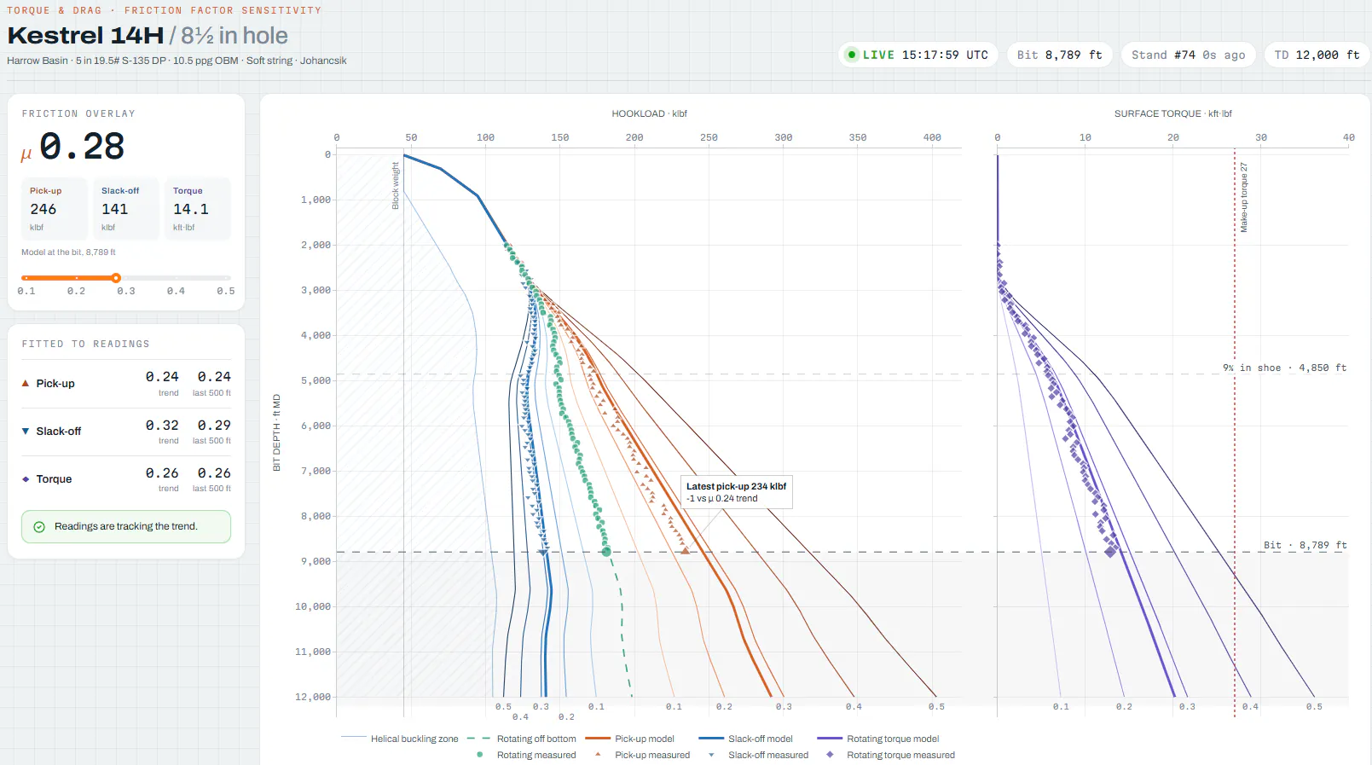The width and height of the screenshot is (1372, 765).
Task: Click the Slack-off last 500 ft value 0.29
Action: pos(214,425)
